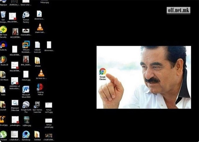The width and height of the screenshot is (199, 142).
Task: Open the kimya son7a.jpg image
Action: point(48,105)
